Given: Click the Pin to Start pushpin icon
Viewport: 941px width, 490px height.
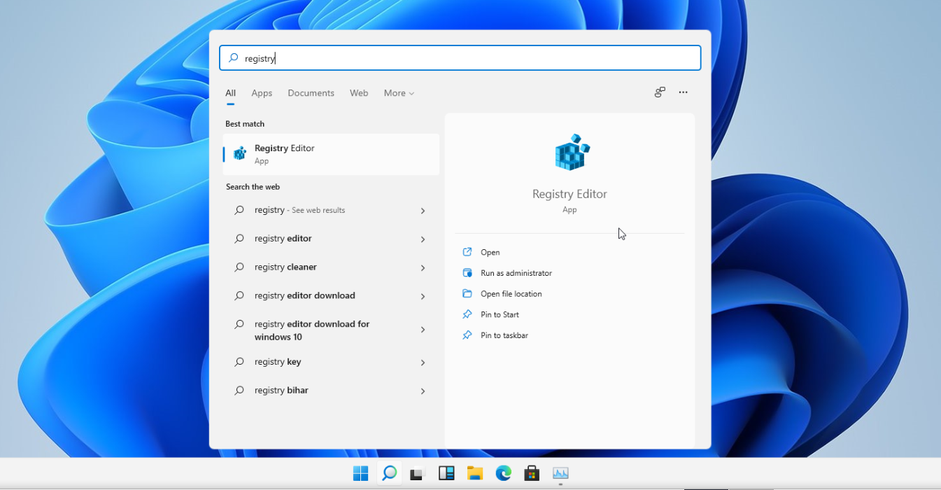Looking at the screenshot, I should pos(467,314).
